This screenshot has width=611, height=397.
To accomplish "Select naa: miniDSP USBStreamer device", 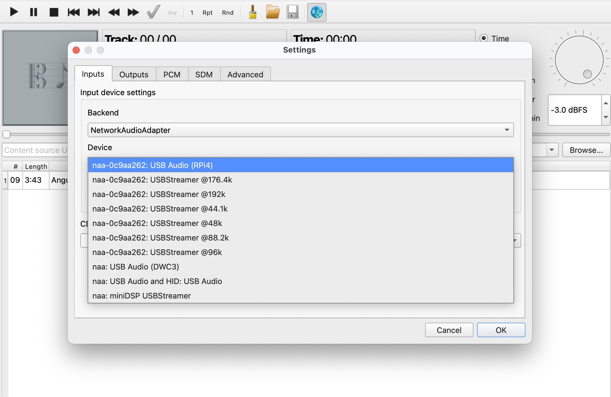I will pyautogui.click(x=301, y=296).
